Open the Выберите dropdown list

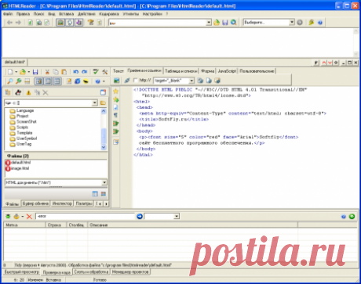coord(292,23)
